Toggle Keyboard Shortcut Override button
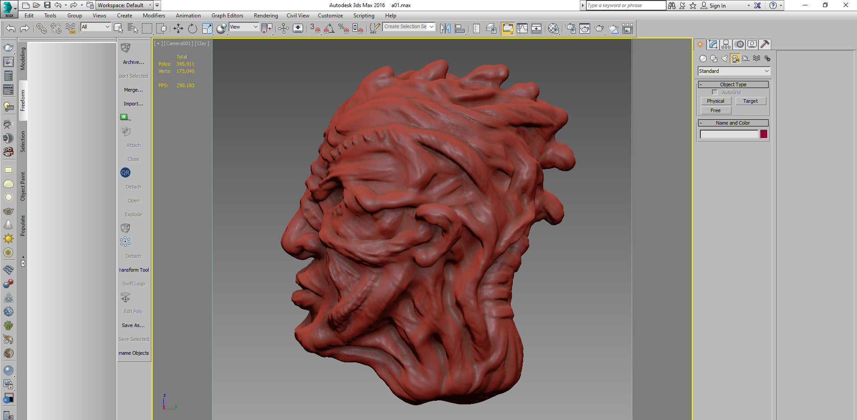857x420 pixels. tap(298, 29)
